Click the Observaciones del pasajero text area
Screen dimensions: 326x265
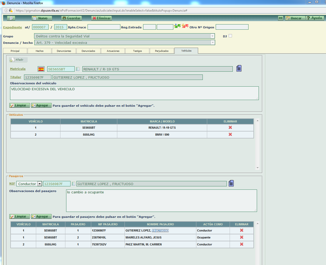(161, 201)
